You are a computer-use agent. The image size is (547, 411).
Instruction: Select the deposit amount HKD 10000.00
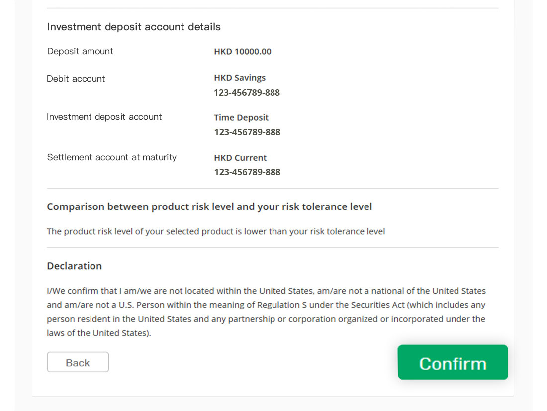click(243, 52)
